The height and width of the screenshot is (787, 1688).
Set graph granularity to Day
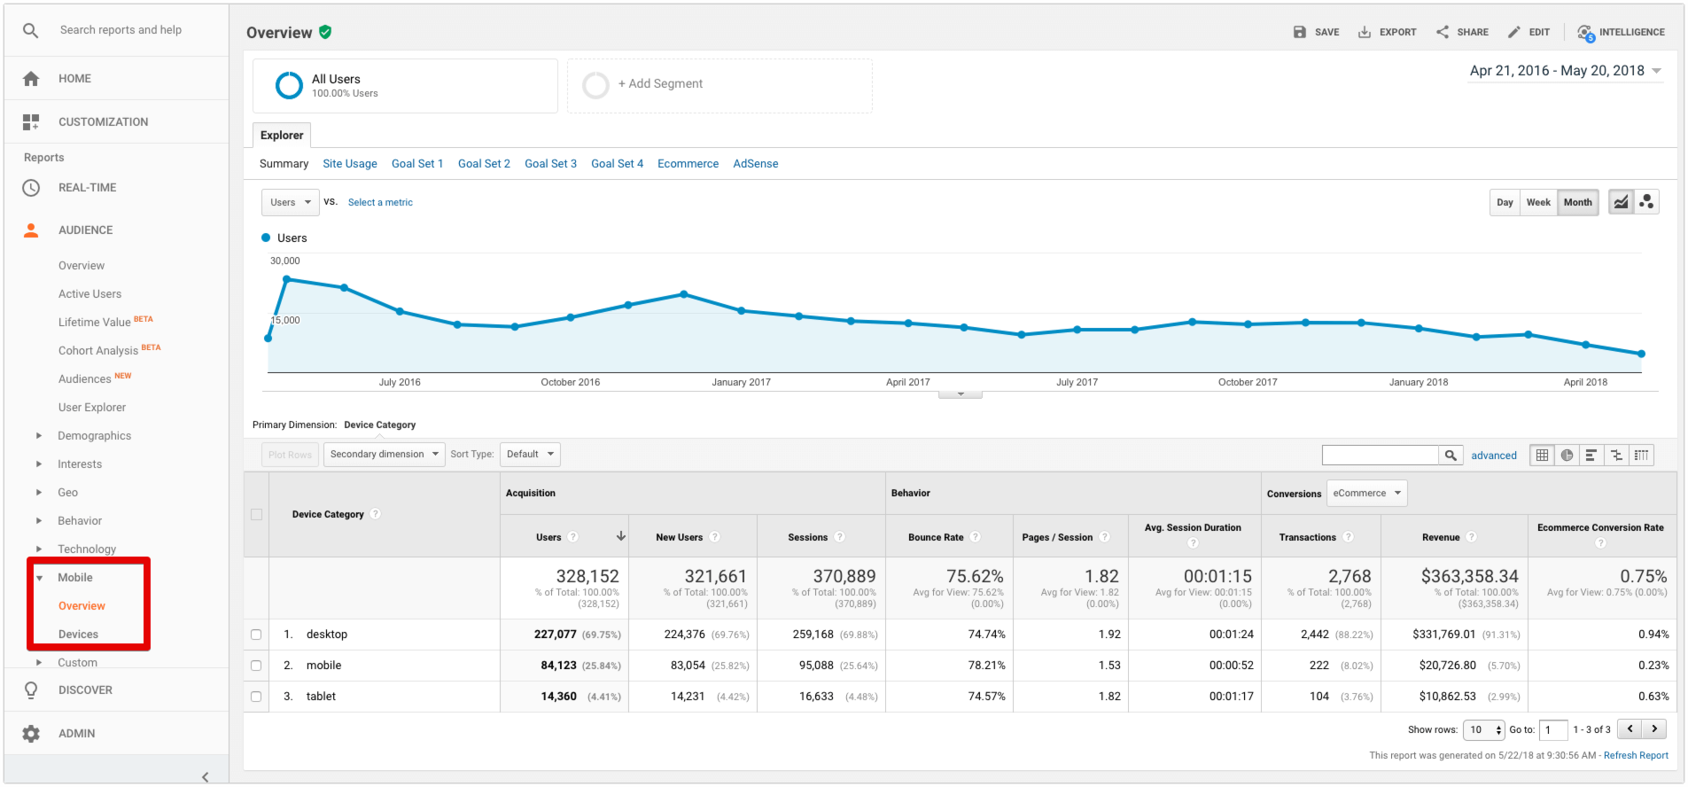1505,202
